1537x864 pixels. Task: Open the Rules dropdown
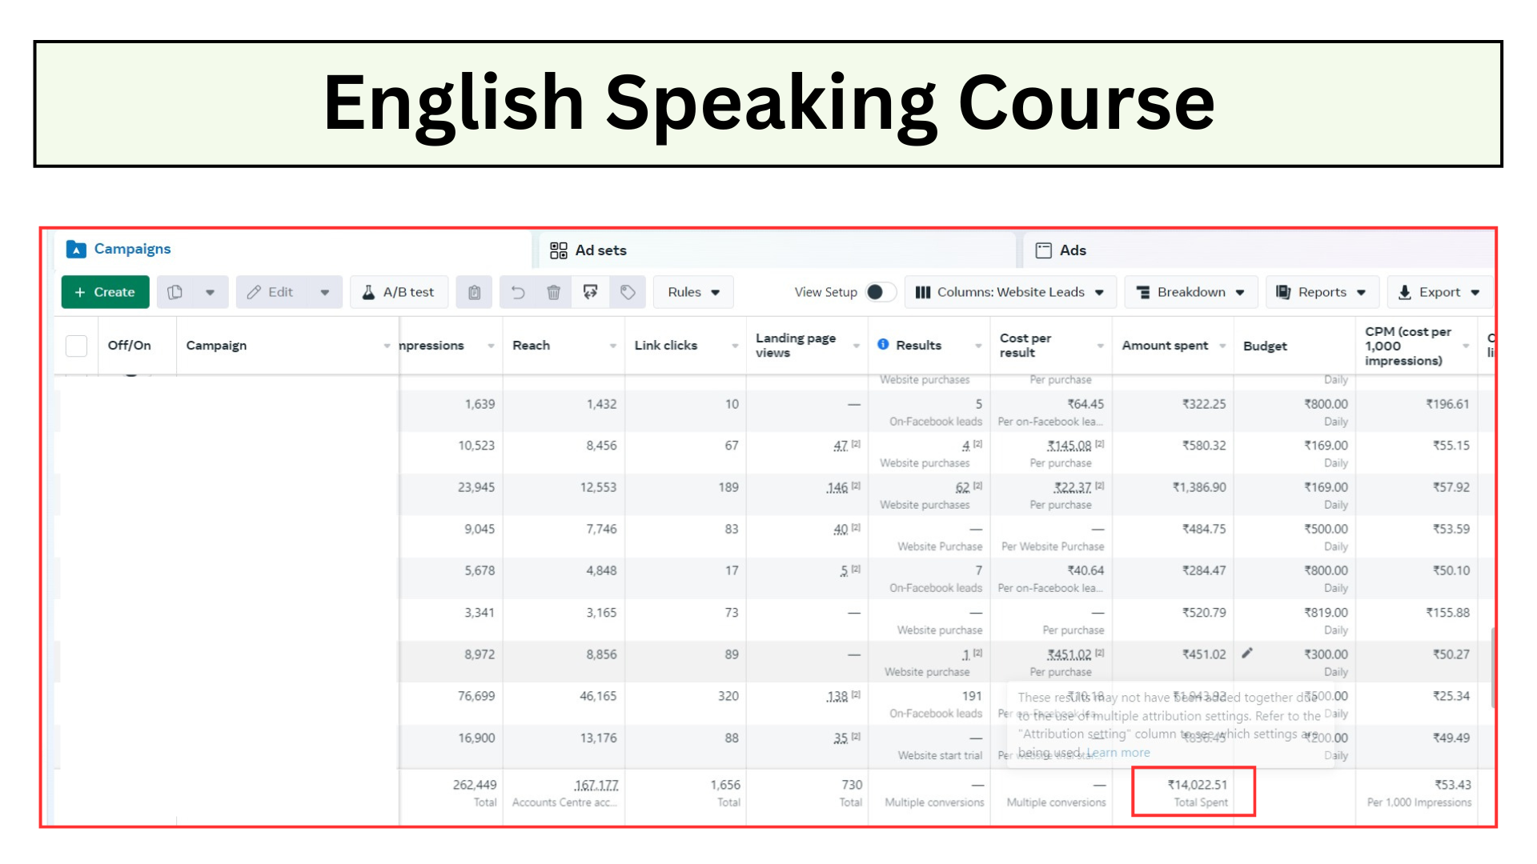[693, 292]
